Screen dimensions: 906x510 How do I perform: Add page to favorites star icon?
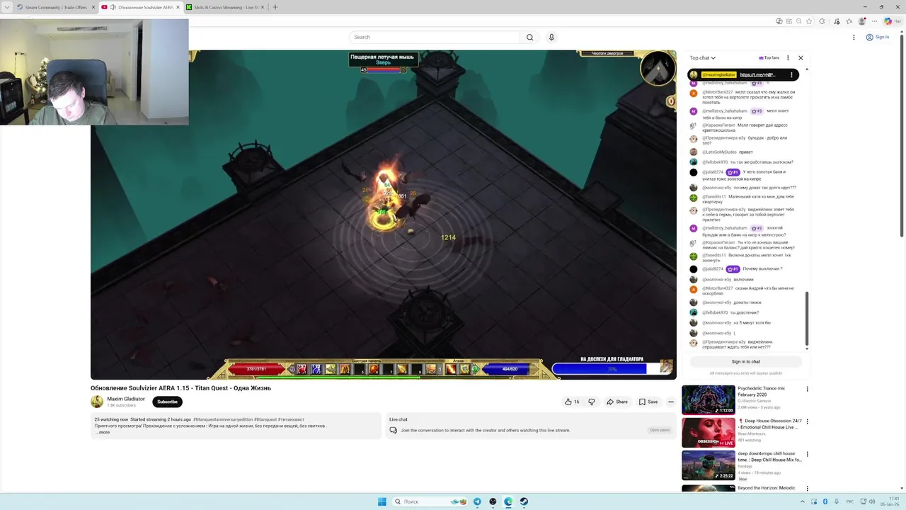[x=809, y=21]
